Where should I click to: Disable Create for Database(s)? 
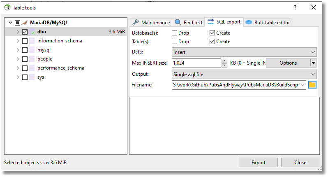[x=213, y=33]
